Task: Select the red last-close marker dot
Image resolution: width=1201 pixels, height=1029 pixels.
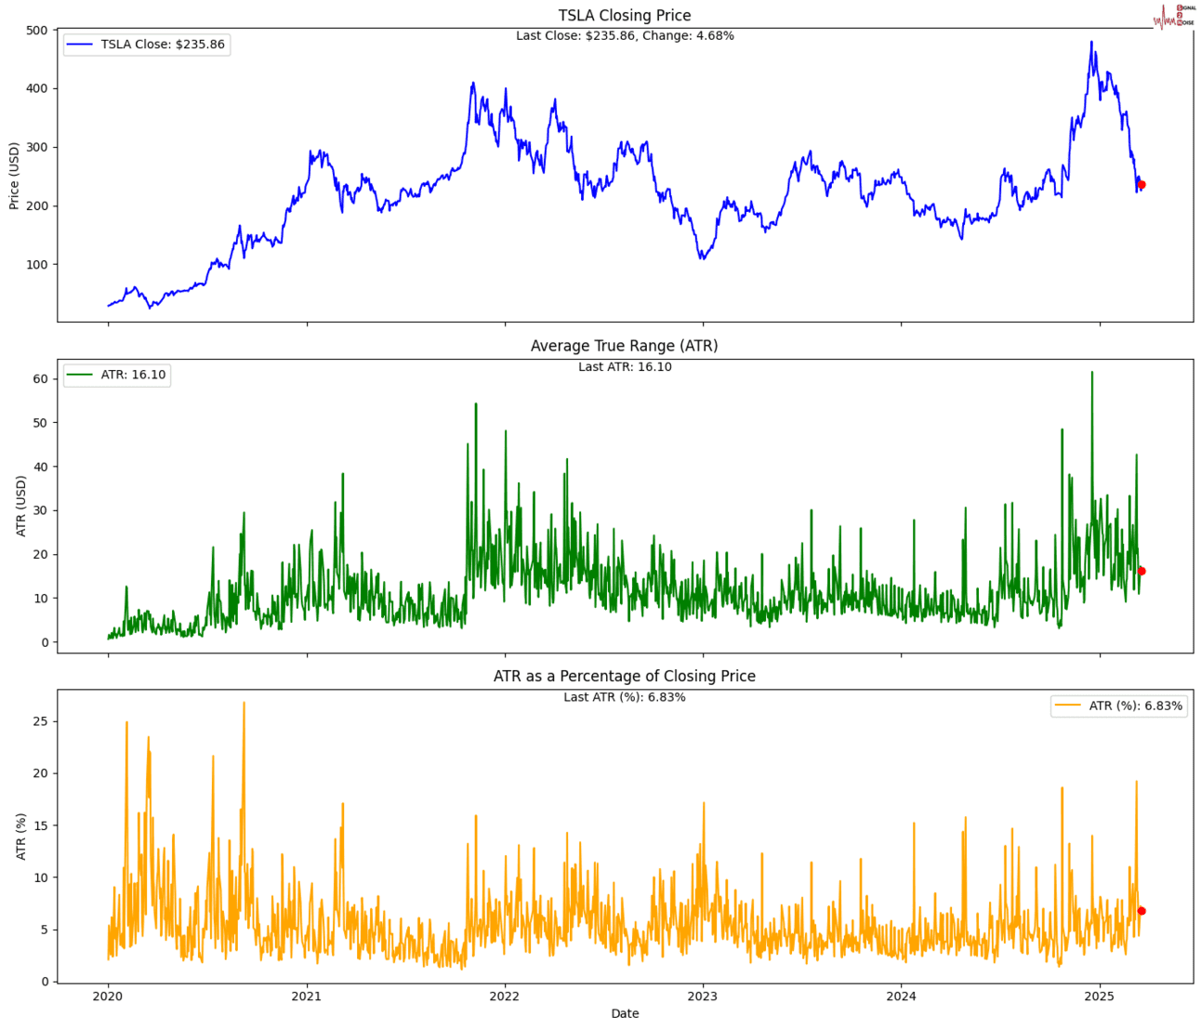Action: [x=1142, y=184]
